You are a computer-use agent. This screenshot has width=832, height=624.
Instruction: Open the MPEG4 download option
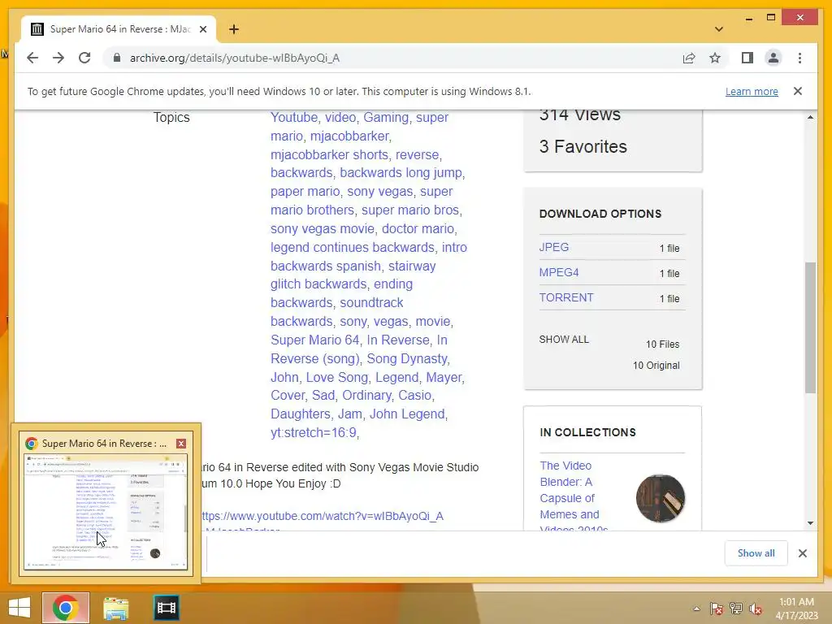pyautogui.click(x=559, y=272)
